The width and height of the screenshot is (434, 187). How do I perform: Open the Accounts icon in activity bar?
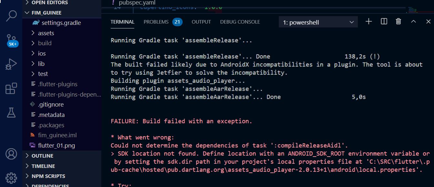click(x=12, y=154)
